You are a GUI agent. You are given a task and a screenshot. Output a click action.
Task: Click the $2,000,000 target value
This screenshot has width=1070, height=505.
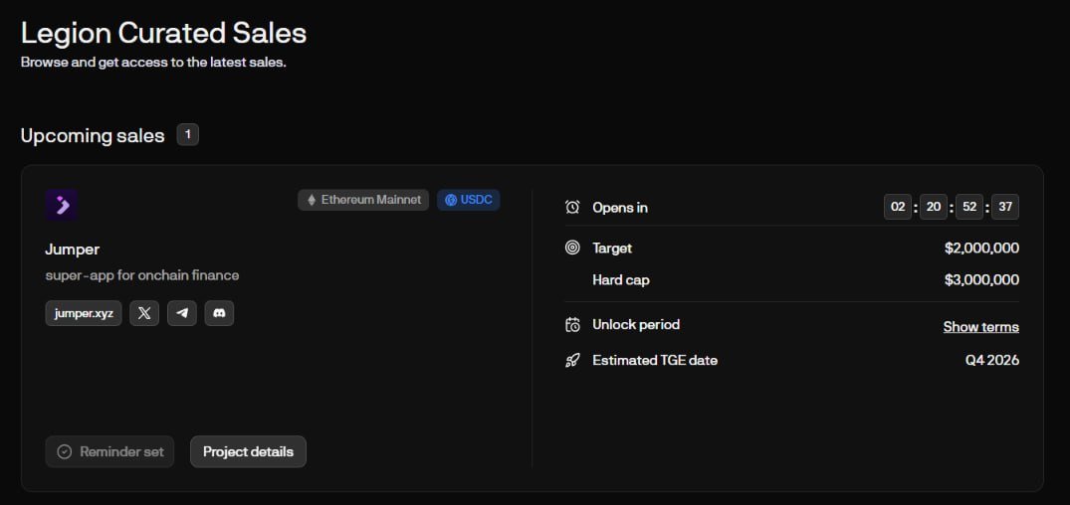pos(981,249)
